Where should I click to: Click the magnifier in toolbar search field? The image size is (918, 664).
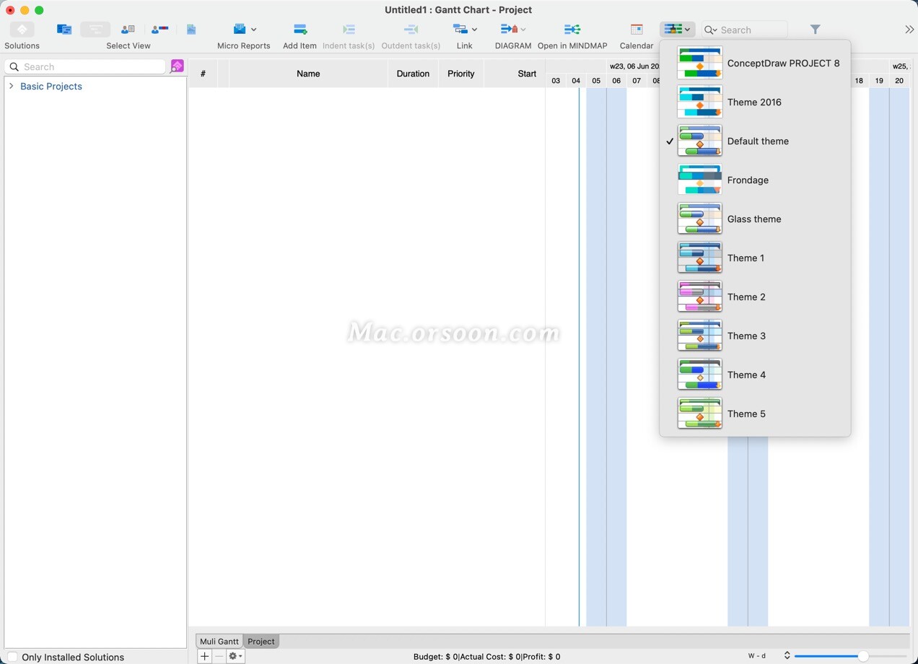pos(711,30)
